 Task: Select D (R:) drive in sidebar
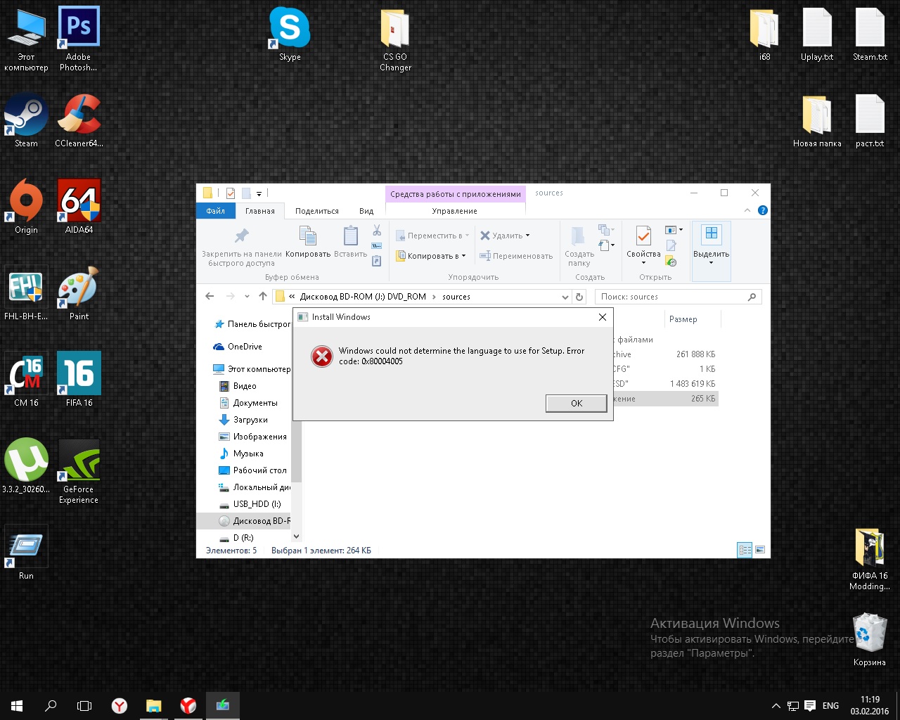237,538
